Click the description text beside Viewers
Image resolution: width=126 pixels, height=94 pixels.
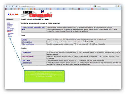(x=76, y=40)
